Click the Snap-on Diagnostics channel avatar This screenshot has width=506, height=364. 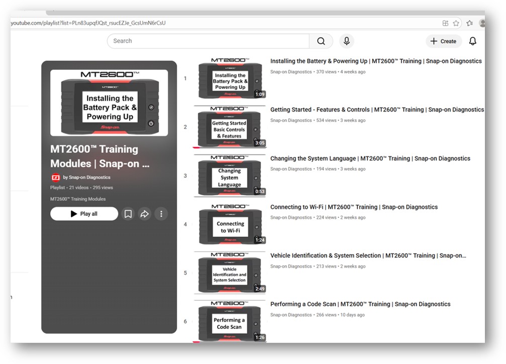coord(56,177)
